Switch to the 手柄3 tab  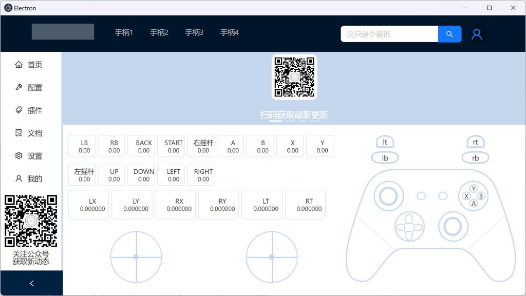[x=194, y=32]
